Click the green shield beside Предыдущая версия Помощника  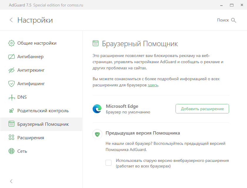click(x=97, y=134)
